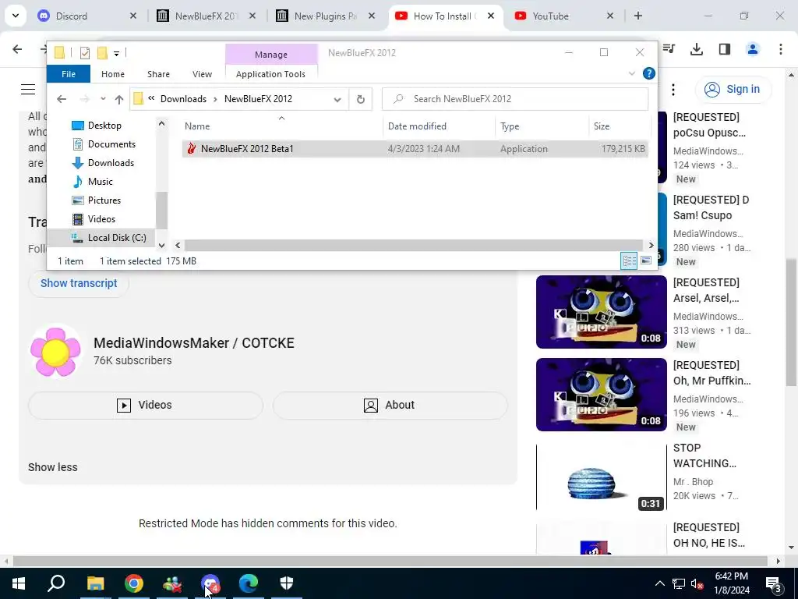Image resolution: width=798 pixels, height=599 pixels.
Task: Click the network tray icon
Action: click(679, 583)
